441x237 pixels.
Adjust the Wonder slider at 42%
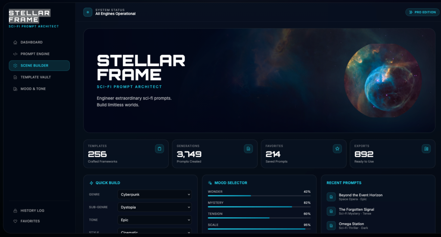(x=259, y=196)
